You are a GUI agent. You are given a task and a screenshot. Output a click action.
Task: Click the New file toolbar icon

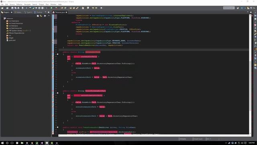click(2, 8)
